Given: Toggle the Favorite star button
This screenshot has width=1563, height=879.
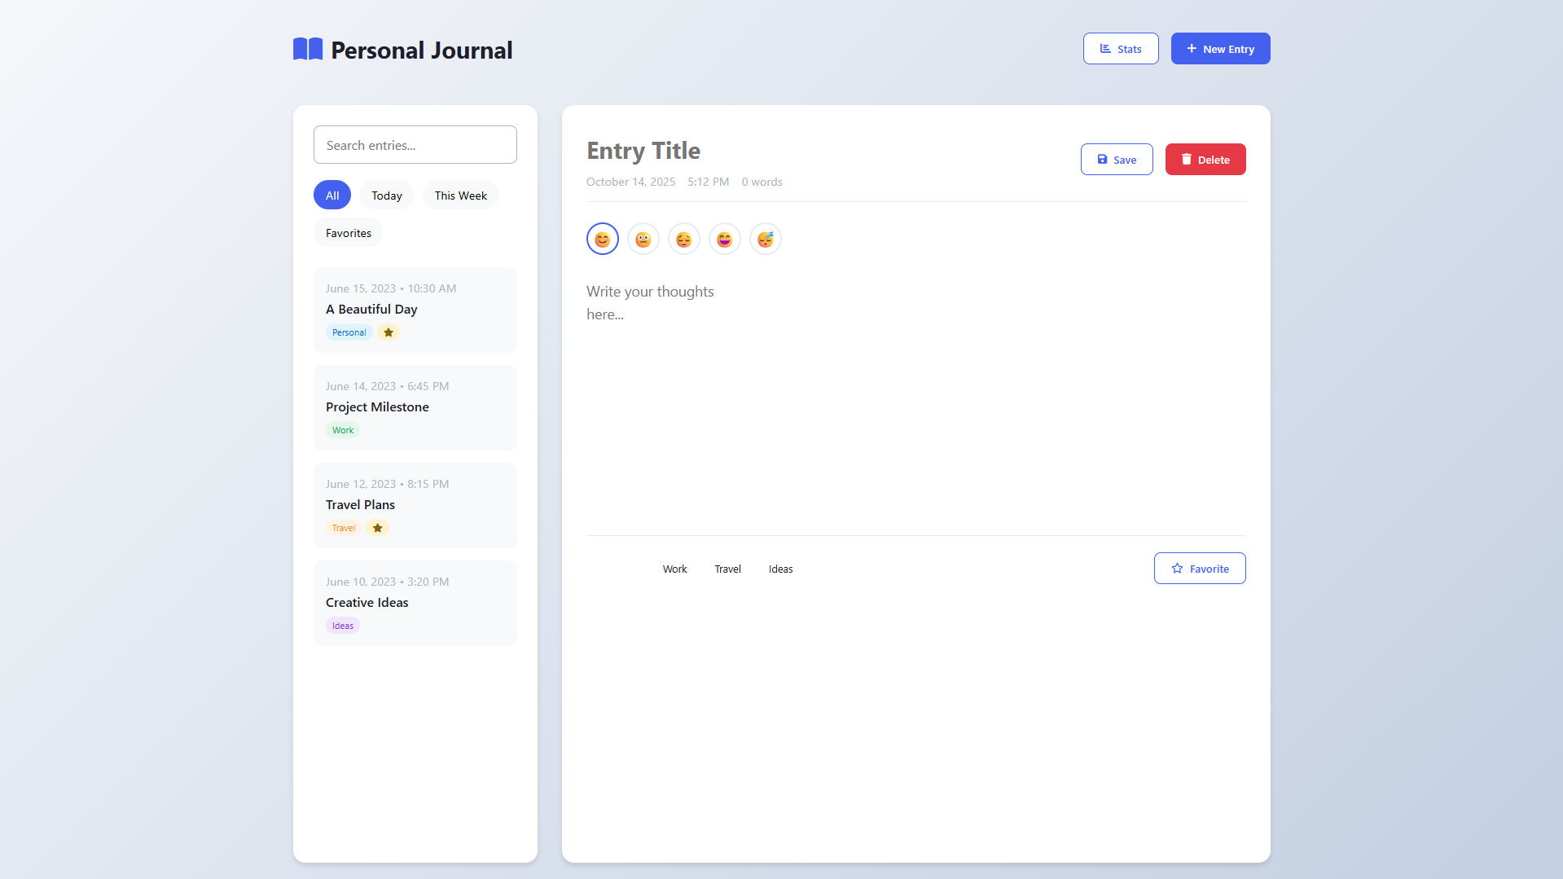Looking at the screenshot, I should (x=1199, y=569).
